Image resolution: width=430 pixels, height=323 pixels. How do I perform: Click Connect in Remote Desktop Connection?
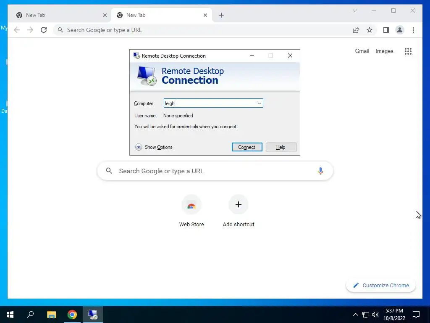click(247, 147)
